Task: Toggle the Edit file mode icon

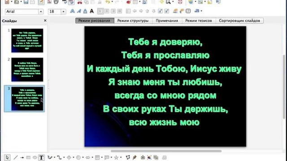Action: (x=41, y=2)
